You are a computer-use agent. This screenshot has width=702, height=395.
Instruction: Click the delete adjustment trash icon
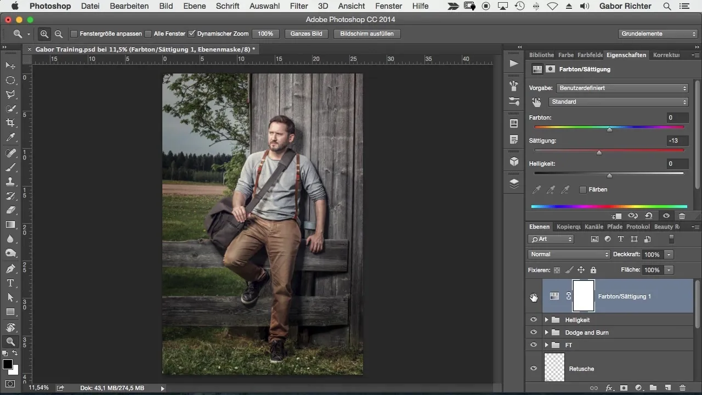coord(682,216)
